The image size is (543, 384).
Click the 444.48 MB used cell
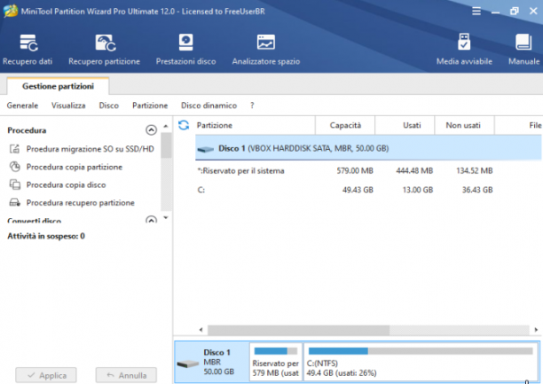click(414, 170)
